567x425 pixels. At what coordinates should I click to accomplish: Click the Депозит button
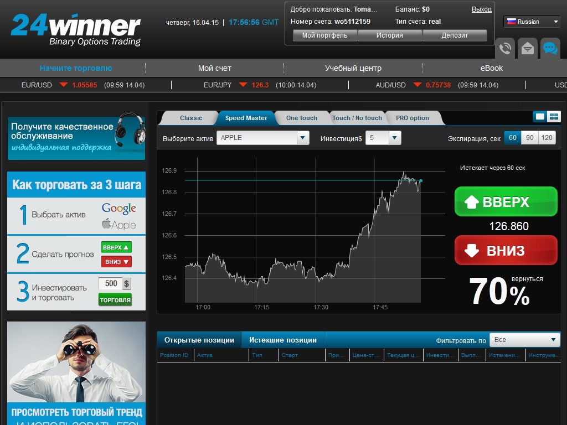point(455,35)
